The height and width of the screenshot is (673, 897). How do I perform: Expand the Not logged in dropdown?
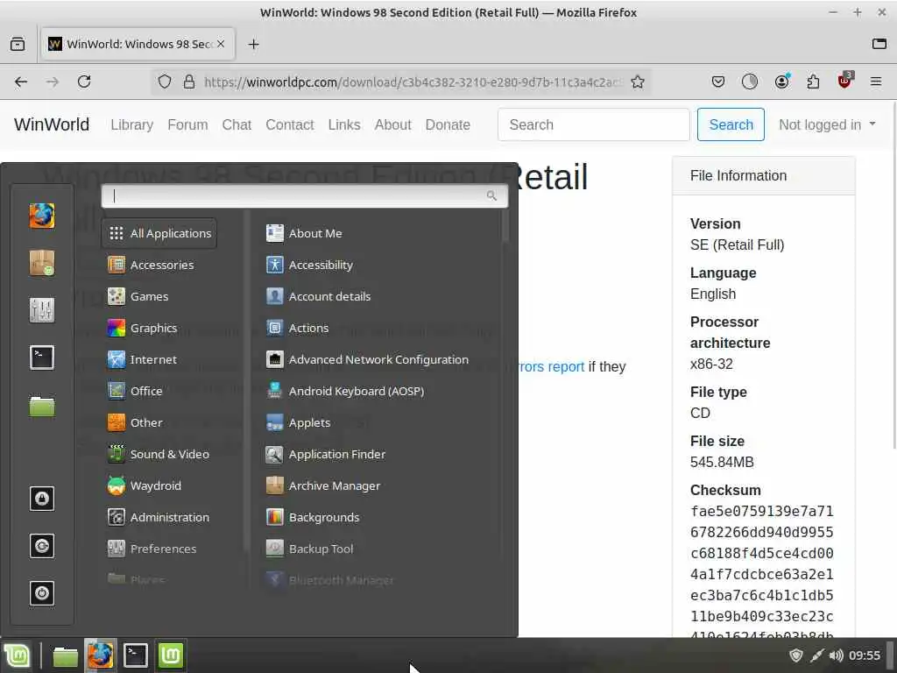pos(827,124)
